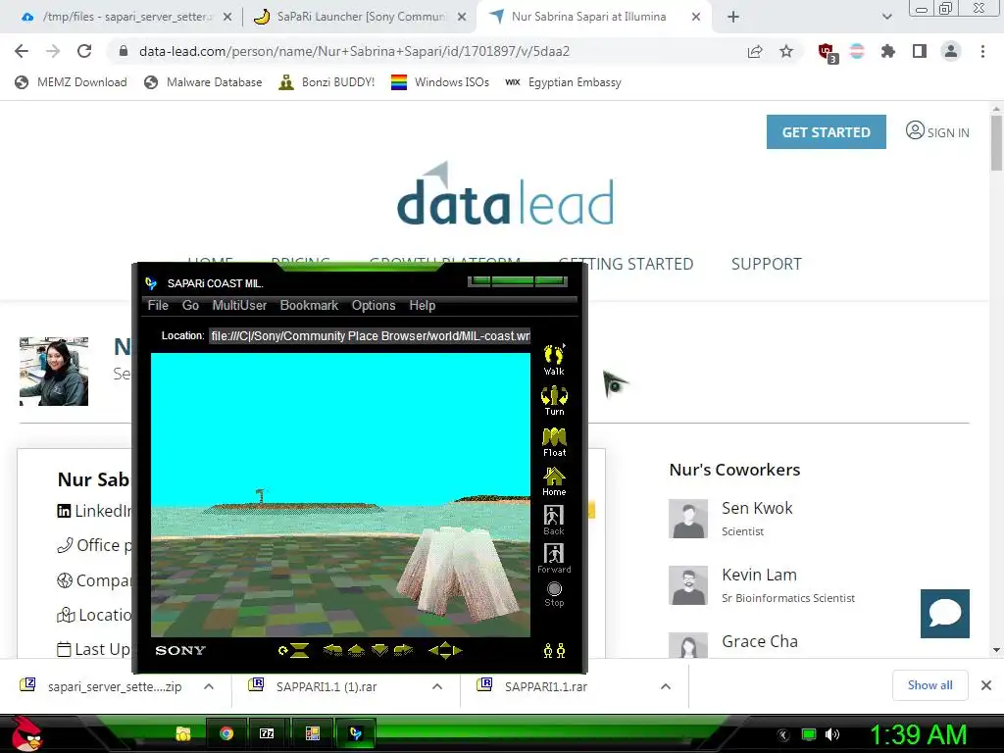
Task: Click the move-backward arrow icon in SAPARI
Action: tap(379, 651)
